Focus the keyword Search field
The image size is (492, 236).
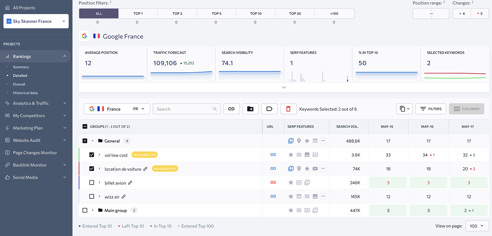tap(187, 109)
